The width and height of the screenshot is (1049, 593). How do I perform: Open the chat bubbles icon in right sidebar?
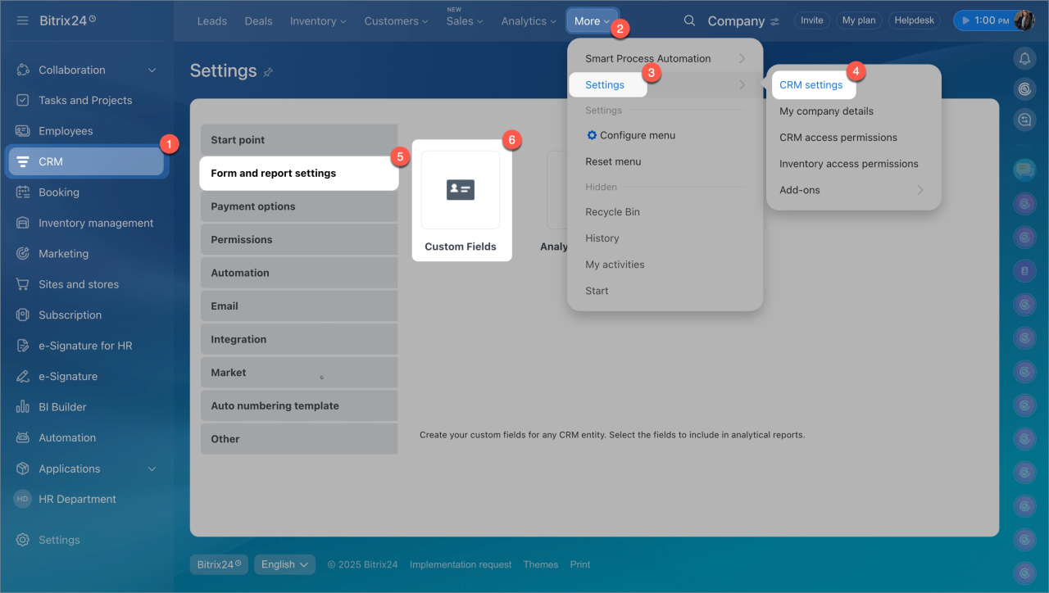(1024, 170)
